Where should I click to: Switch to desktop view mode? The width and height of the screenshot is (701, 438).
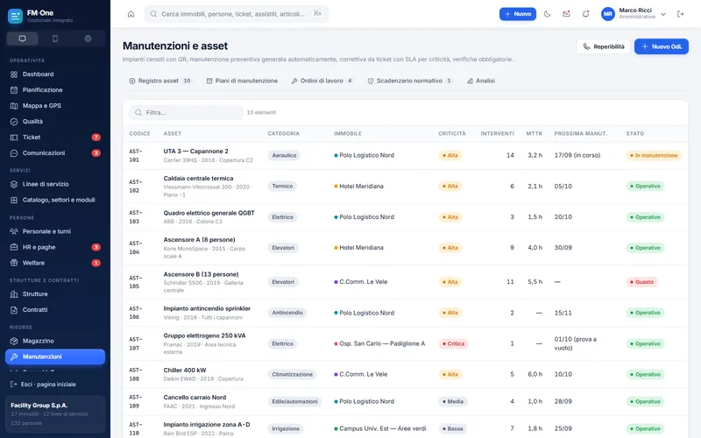(23, 39)
